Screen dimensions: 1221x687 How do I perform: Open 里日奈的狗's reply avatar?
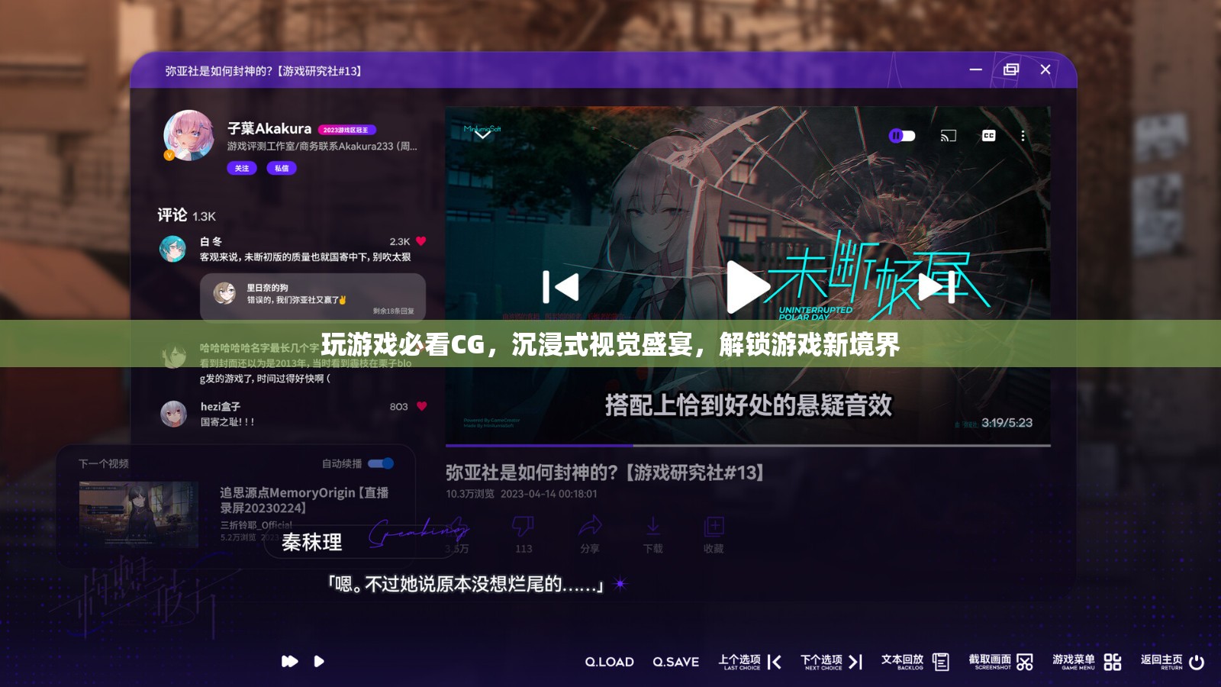pyautogui.click(x=224, y=293)
